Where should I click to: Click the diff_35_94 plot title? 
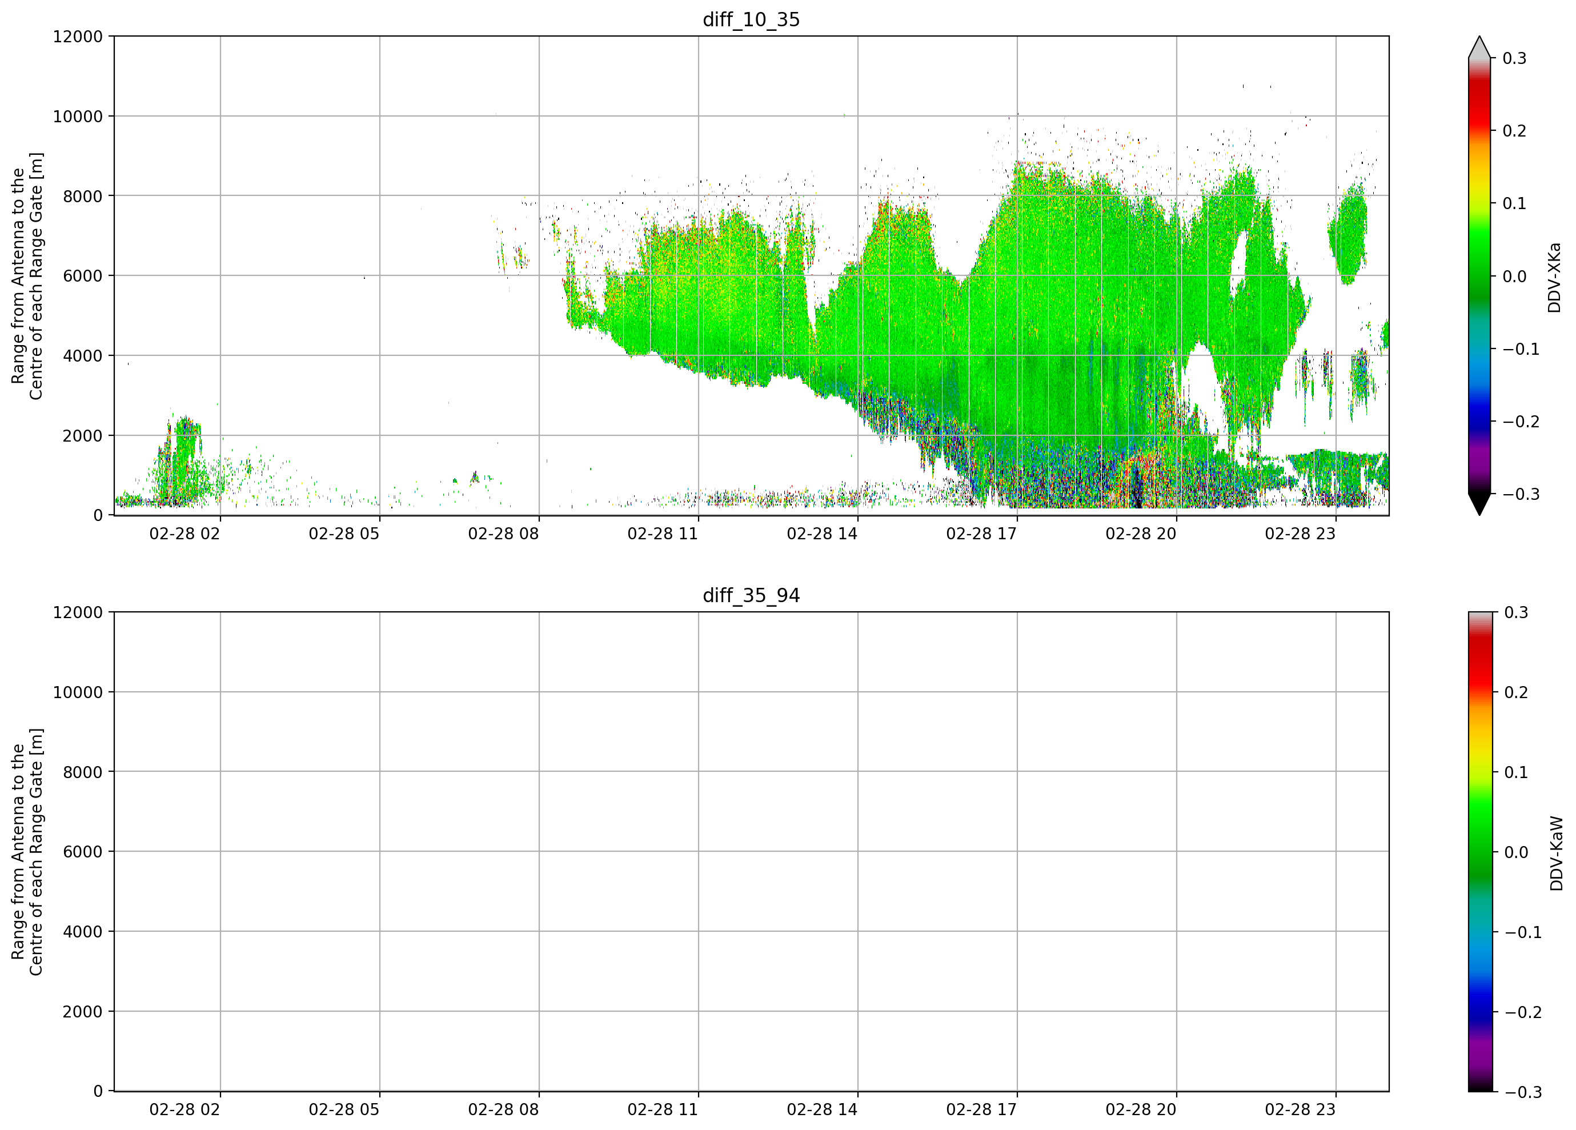(x=751, y=596)
